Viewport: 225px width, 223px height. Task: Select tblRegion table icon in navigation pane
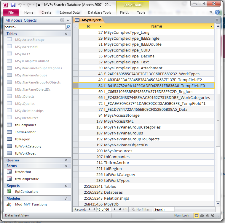tap(9, 139)
